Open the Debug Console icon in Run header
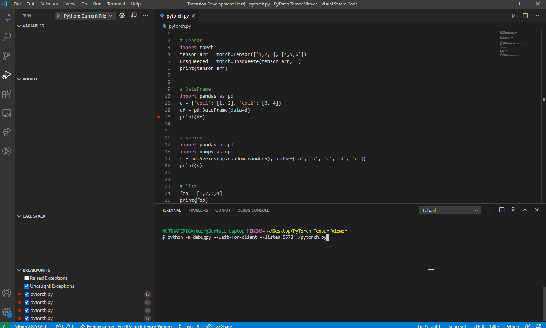546x328 pixels. pyautogui.click(x=134, y=15)
